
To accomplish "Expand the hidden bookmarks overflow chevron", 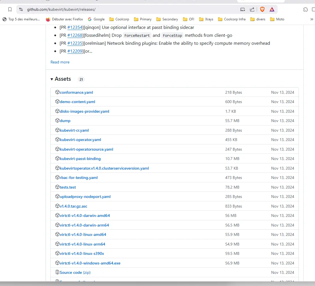I will pos(312,19).
